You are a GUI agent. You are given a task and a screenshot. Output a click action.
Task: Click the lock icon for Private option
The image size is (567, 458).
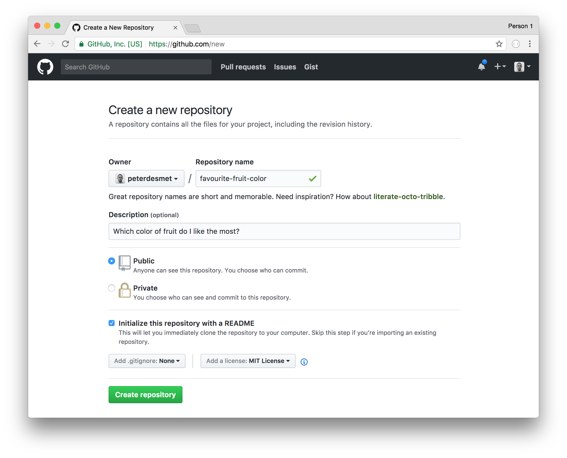coord(124,290)
